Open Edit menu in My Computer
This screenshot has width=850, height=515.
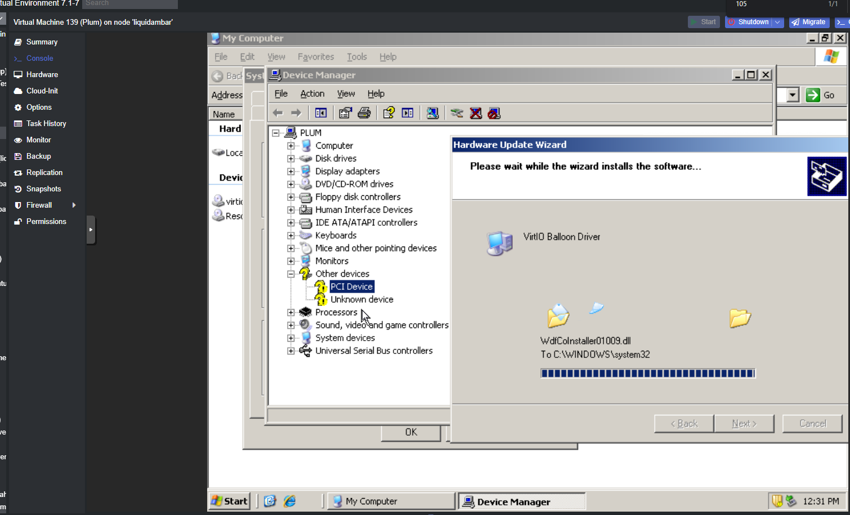coord(247,57)
